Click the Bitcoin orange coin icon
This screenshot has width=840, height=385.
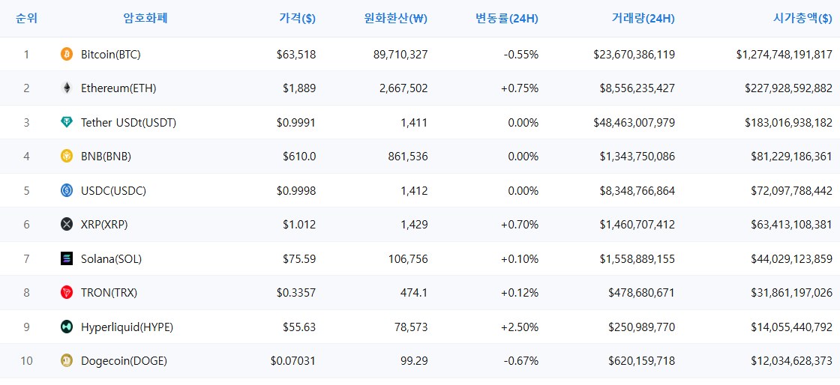[x=67, y=54]
